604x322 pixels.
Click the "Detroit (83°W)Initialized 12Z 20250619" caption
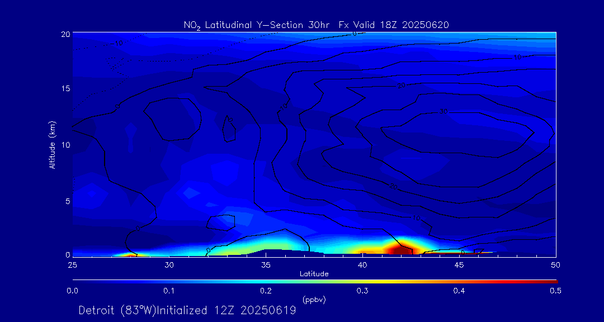[x=187, y=310]
